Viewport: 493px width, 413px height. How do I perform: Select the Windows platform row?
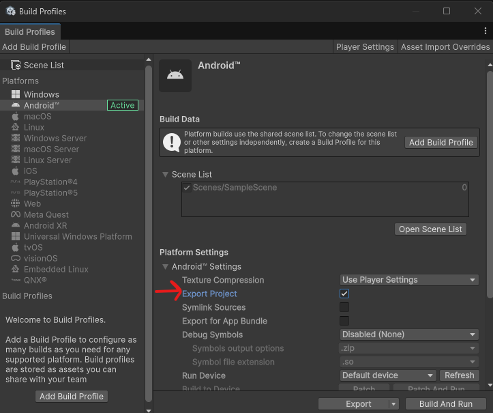[72, 94]
